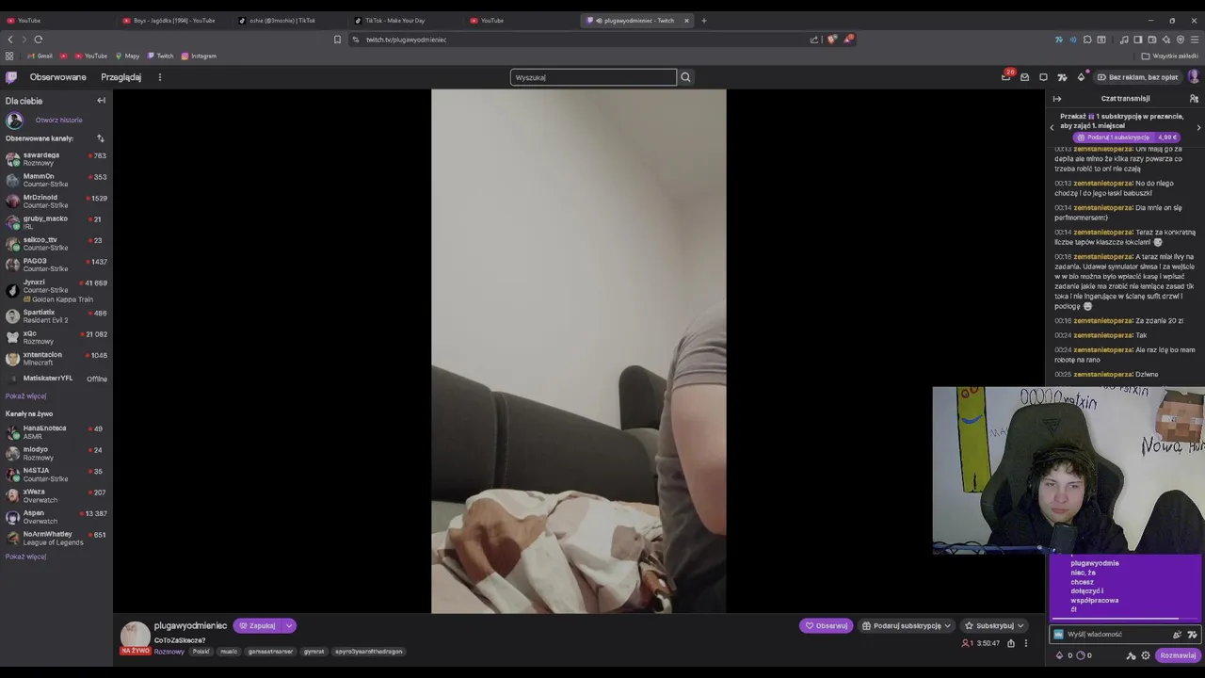This screenshot has height=678, width=1205.
Task: Expand the Zapukaj dropdown arrow
Action: tap(289, 626)
